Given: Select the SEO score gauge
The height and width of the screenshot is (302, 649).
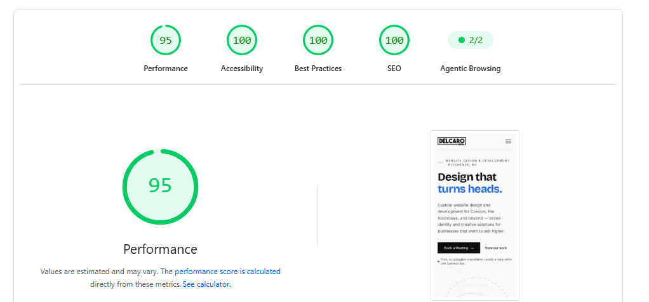Looking at the screenshot, I should 394,40.
